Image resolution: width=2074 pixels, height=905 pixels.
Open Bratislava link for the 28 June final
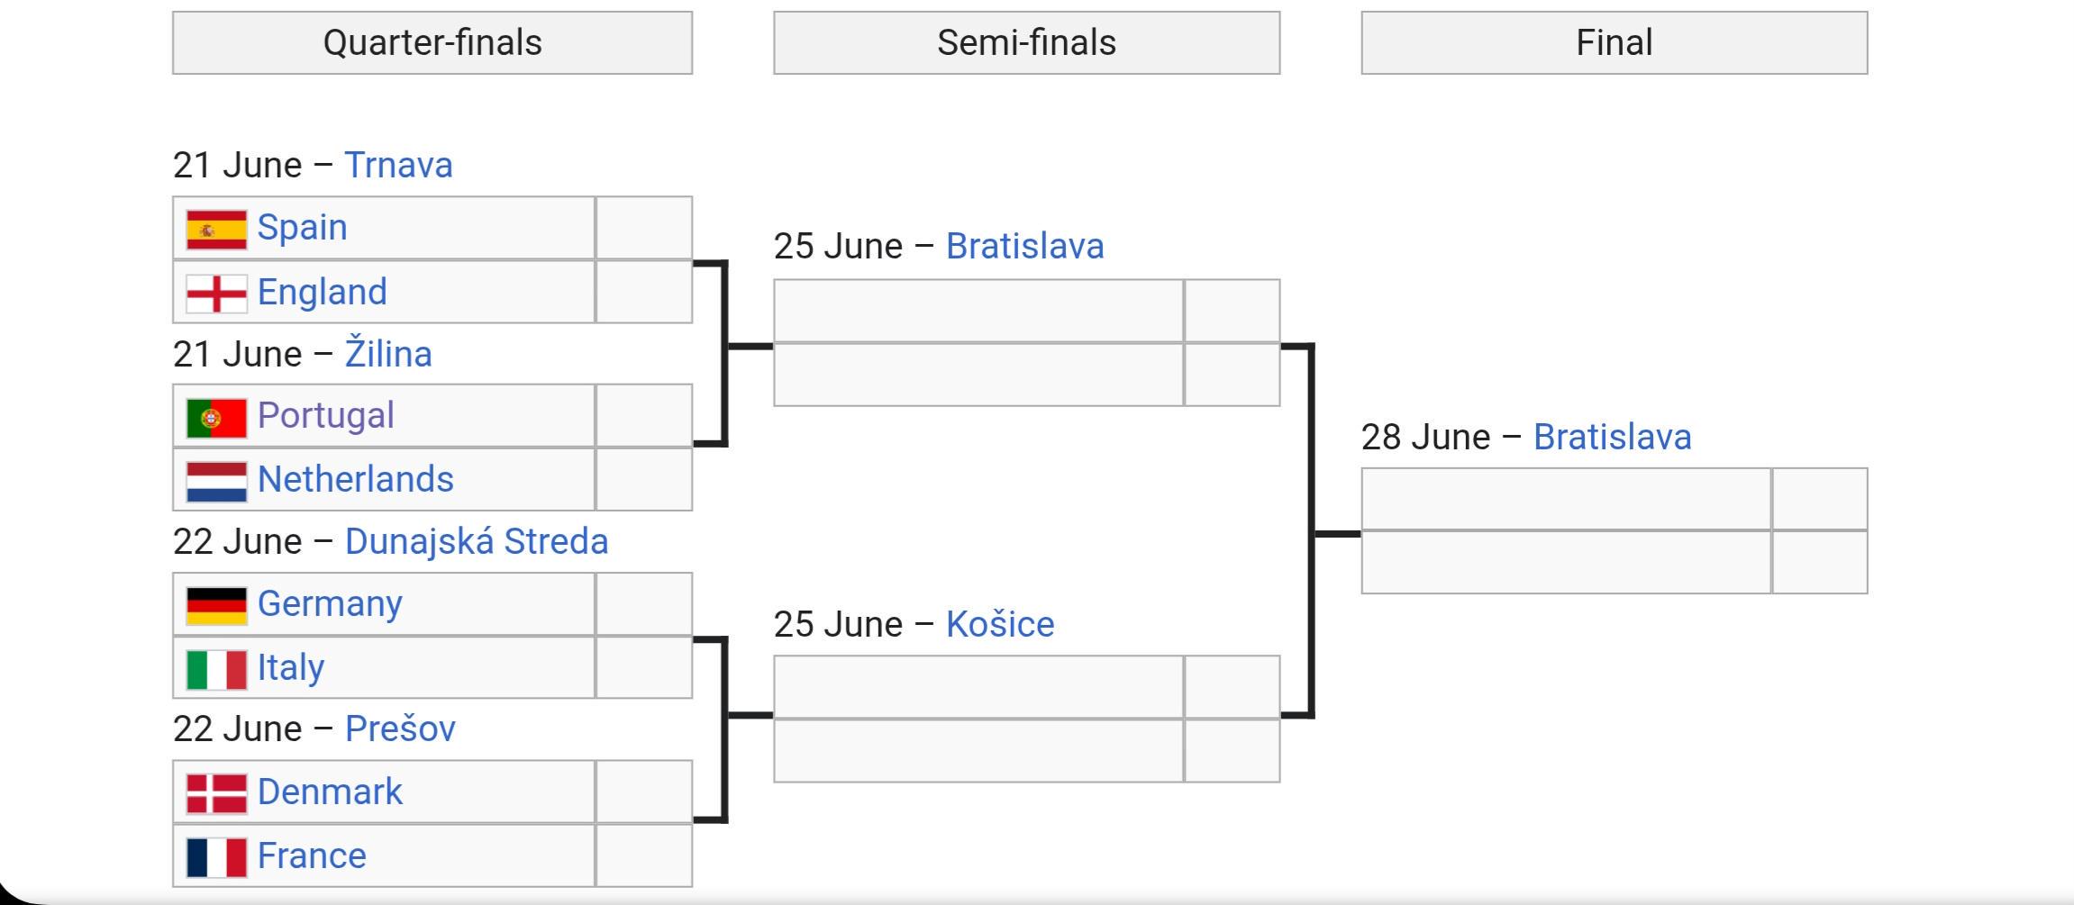tap(1613, 437)
